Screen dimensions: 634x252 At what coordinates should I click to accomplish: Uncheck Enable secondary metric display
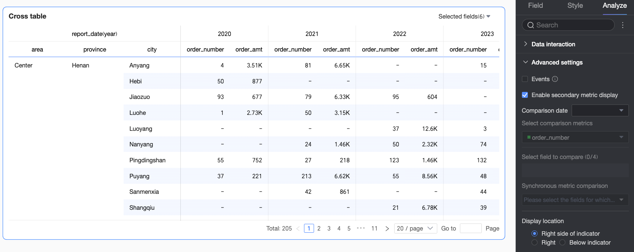pos(525,95)
